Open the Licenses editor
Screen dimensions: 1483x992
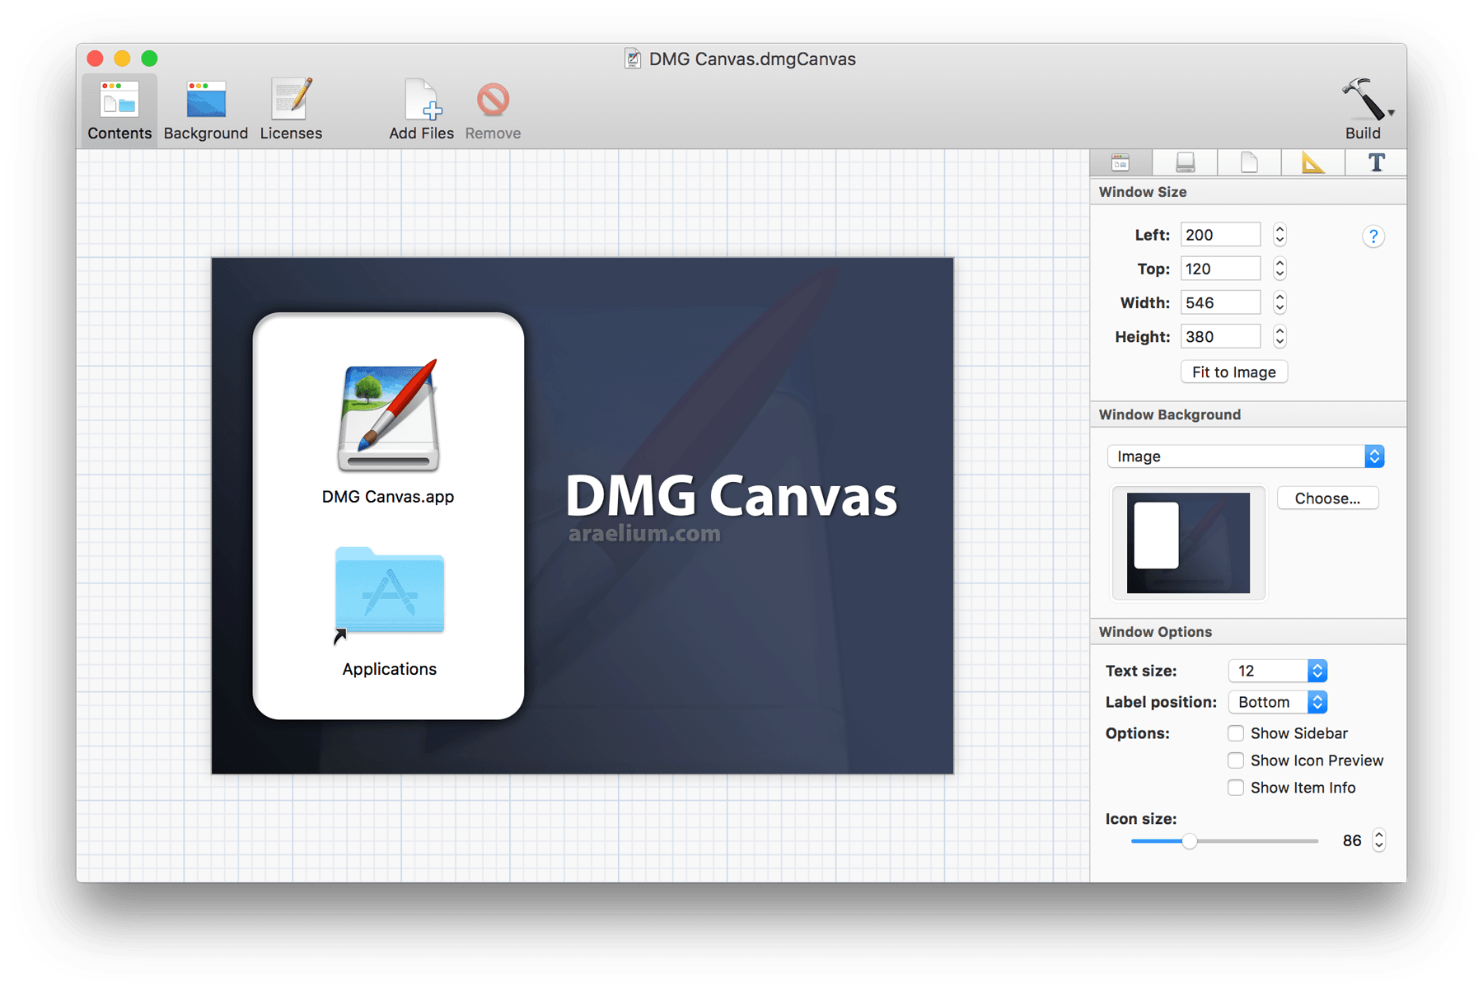pyautogui.click(x=290, y=110)
